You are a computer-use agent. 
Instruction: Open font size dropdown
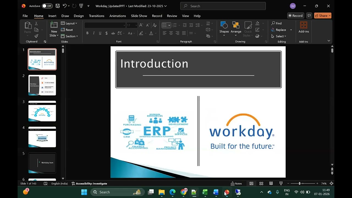coord(136,25)
